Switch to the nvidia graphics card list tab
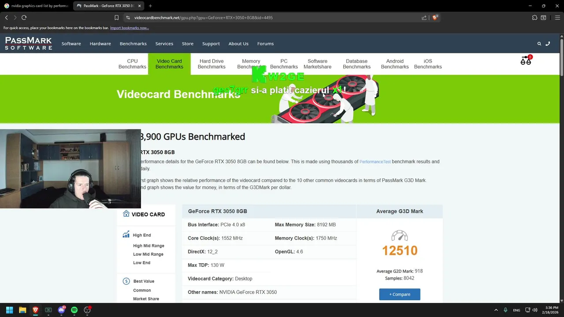564x317 pixels. (36, 6)
